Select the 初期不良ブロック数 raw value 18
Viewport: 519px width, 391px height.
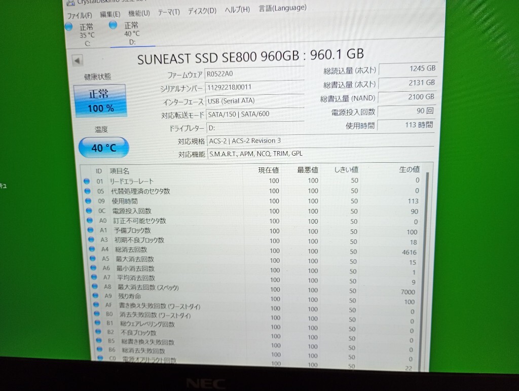(x=414, y=242)
